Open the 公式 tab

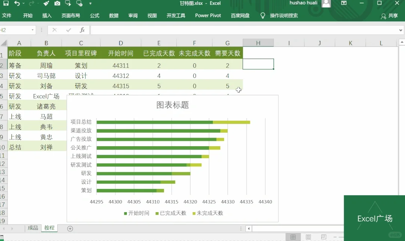pyautogui.click(x=95, y=15)
